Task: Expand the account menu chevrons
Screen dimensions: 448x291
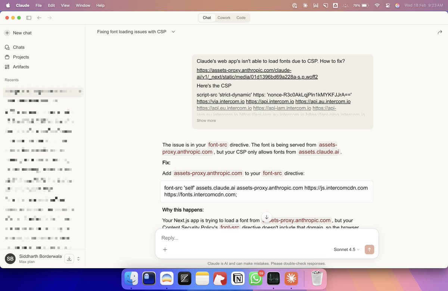Action: pyautogui.click(x=78, y=259)
